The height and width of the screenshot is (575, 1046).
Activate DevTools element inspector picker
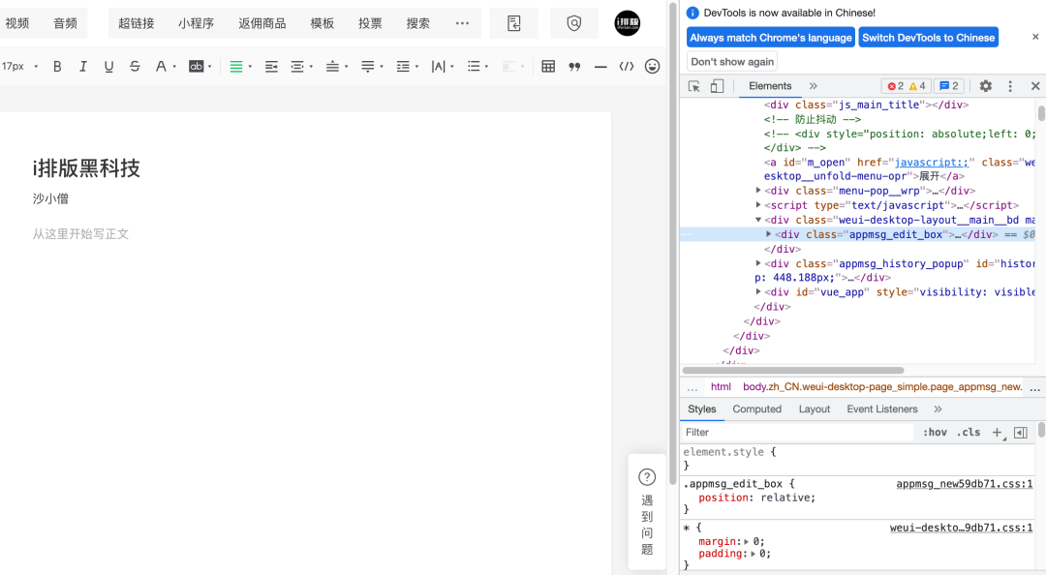(694, 86)
